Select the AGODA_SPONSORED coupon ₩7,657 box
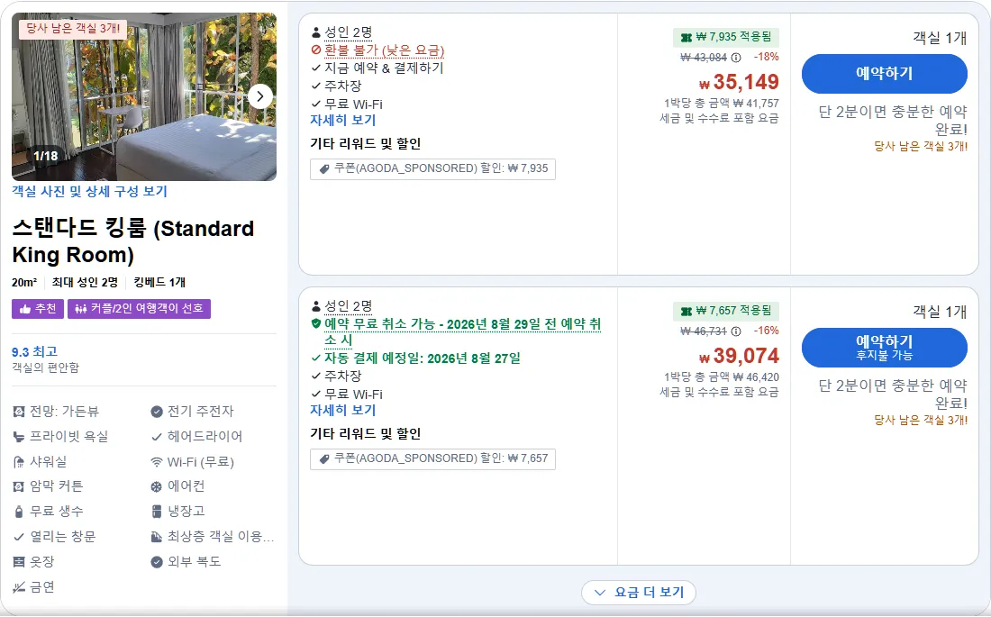The image size is (991, 617). point(433,458)
